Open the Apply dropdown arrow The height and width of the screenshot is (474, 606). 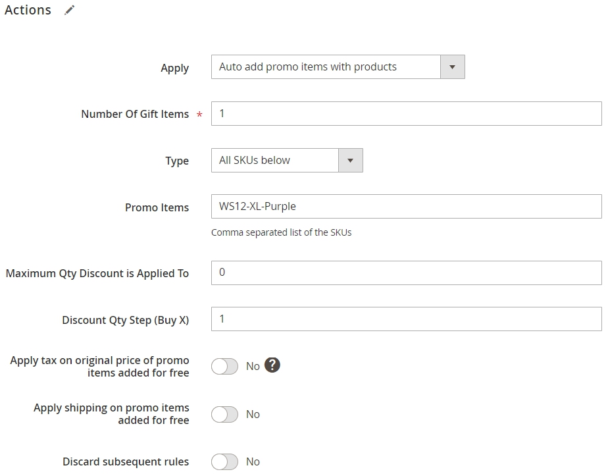click(452, 67)
